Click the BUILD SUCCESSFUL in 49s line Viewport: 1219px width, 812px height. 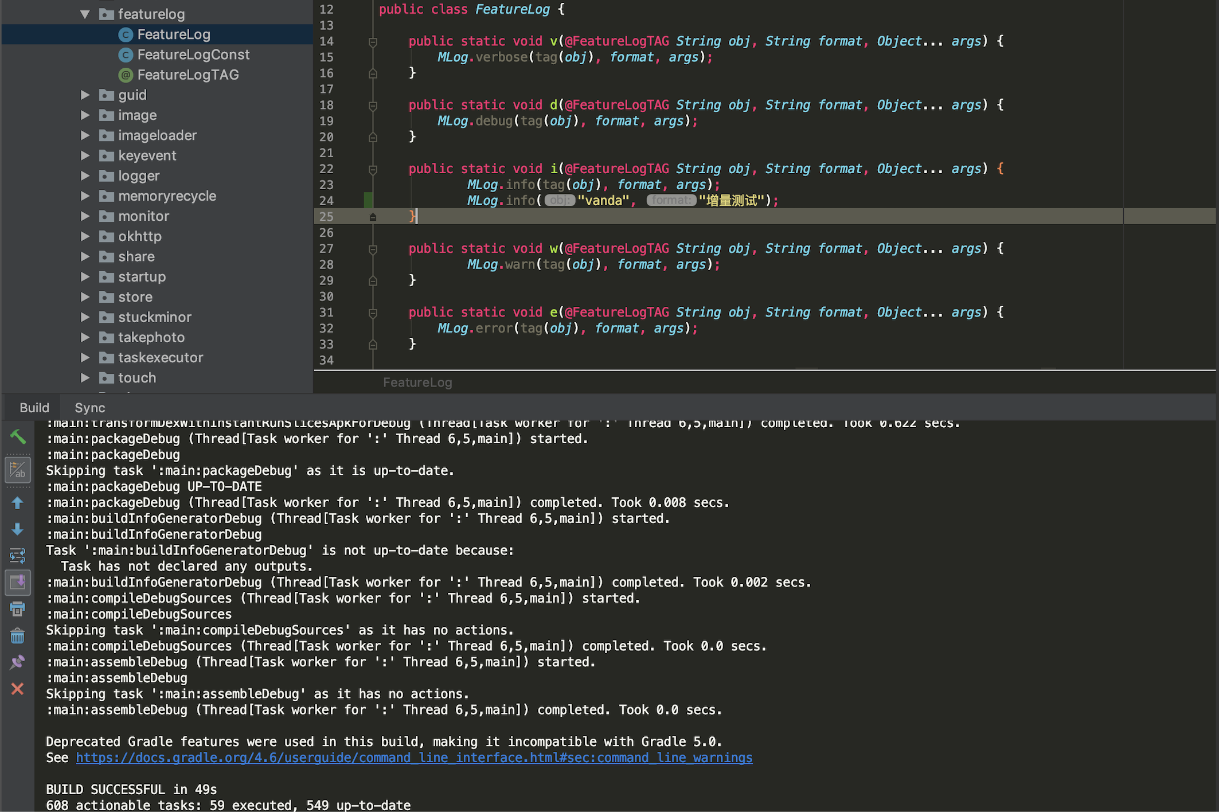pos(131,789)
